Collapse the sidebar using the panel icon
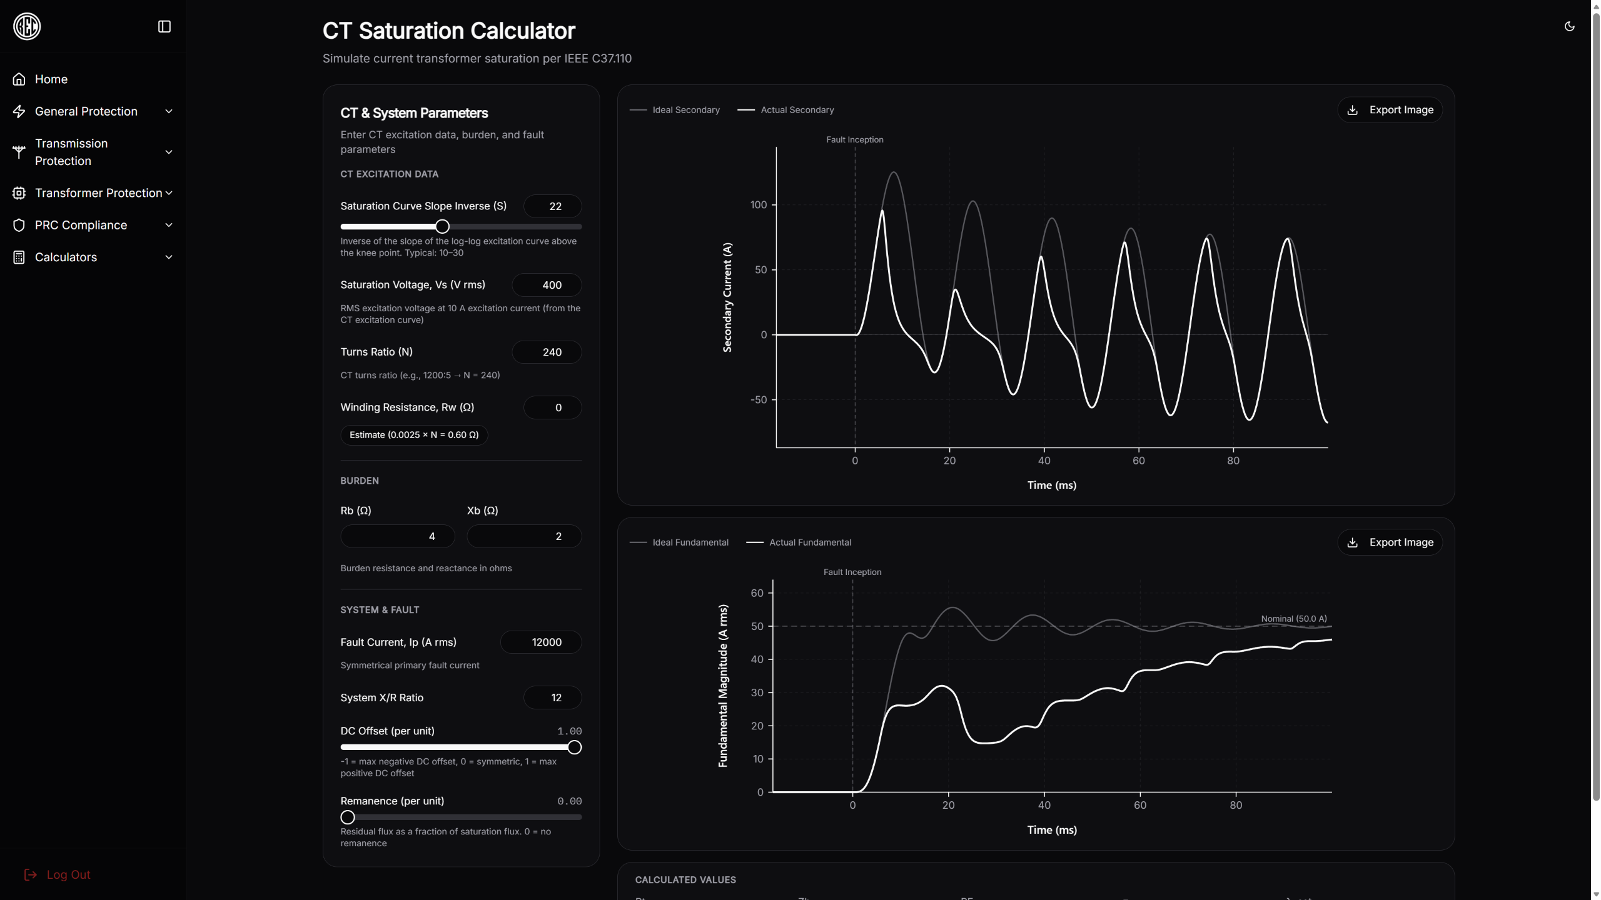Image resolution: width=1601 pixels, height=900 pixels. click(x=164, y=26)
